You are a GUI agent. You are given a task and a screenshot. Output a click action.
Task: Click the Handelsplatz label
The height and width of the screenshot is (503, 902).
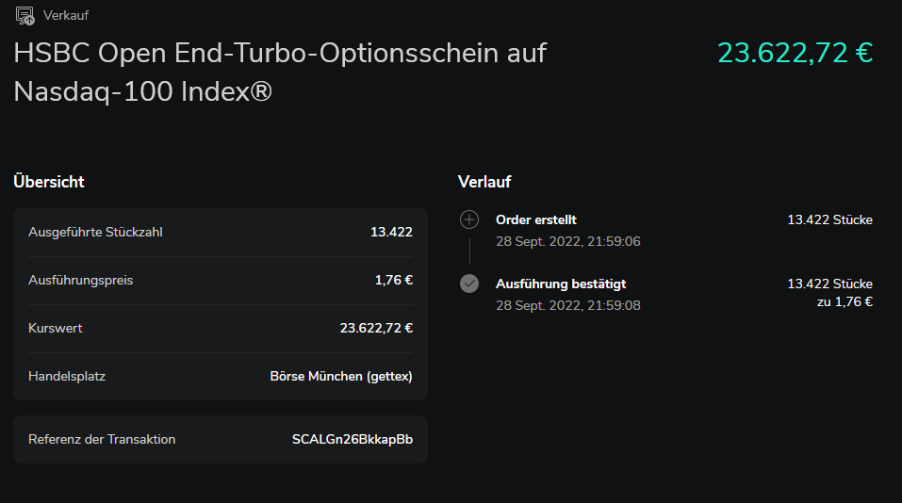click(x=67, y=376)
